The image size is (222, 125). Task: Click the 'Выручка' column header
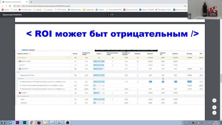[x=150, y=54]
